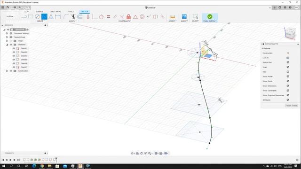Select the Rectangle sketch tool
Viewport: 301px width, 169px height.
31,17
